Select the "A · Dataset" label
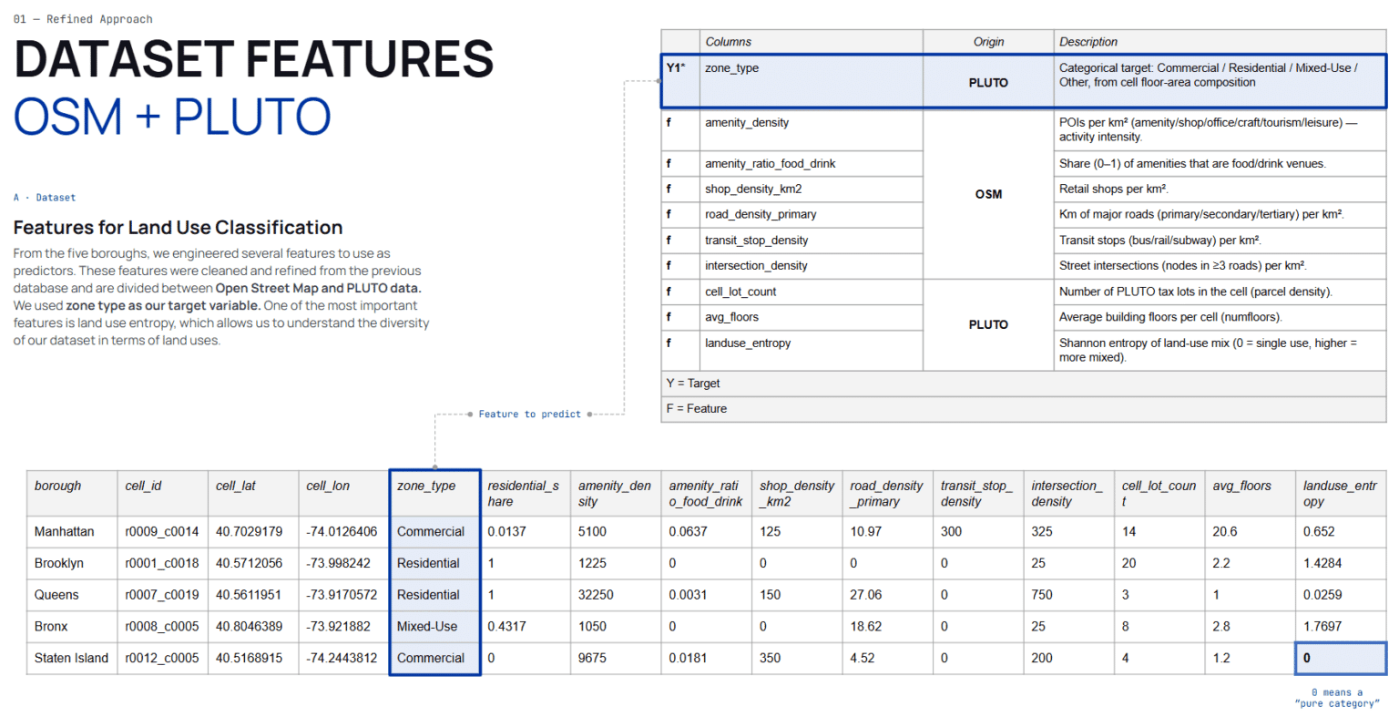This screenshot has width=1399, height=717. pos(45,198)
